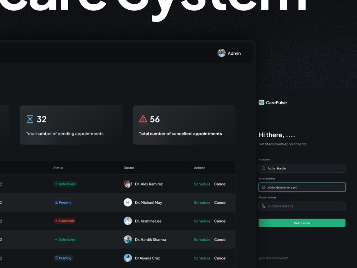Click the envelope icon in Email field

263,187
